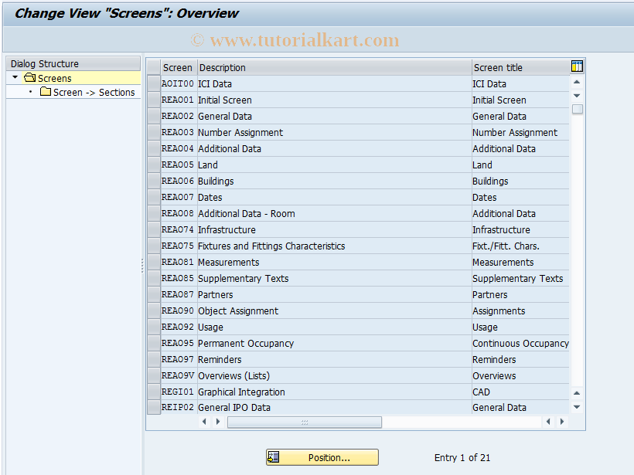The width and height of the screenshot is (634, 475).
Task: Select row REA002 General Data
Action: tap(154, 116)
